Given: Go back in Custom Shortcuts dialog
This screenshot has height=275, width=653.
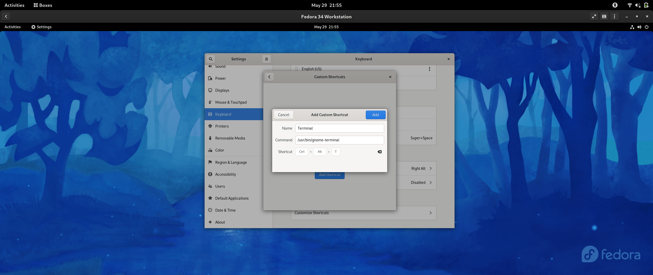Looking at the screenshot, I should (x=269, y=77).
